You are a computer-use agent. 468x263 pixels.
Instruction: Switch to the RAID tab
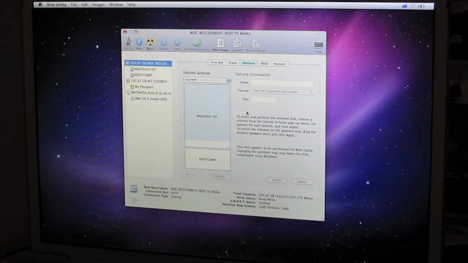coord(264,64)
